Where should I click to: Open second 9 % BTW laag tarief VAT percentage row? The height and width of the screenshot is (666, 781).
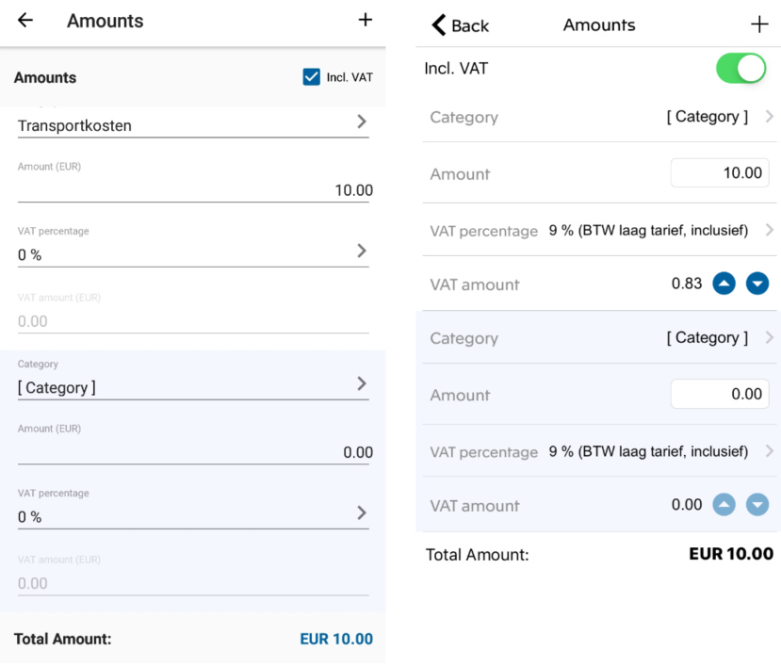pyautogui.click(x=600, y=451)
